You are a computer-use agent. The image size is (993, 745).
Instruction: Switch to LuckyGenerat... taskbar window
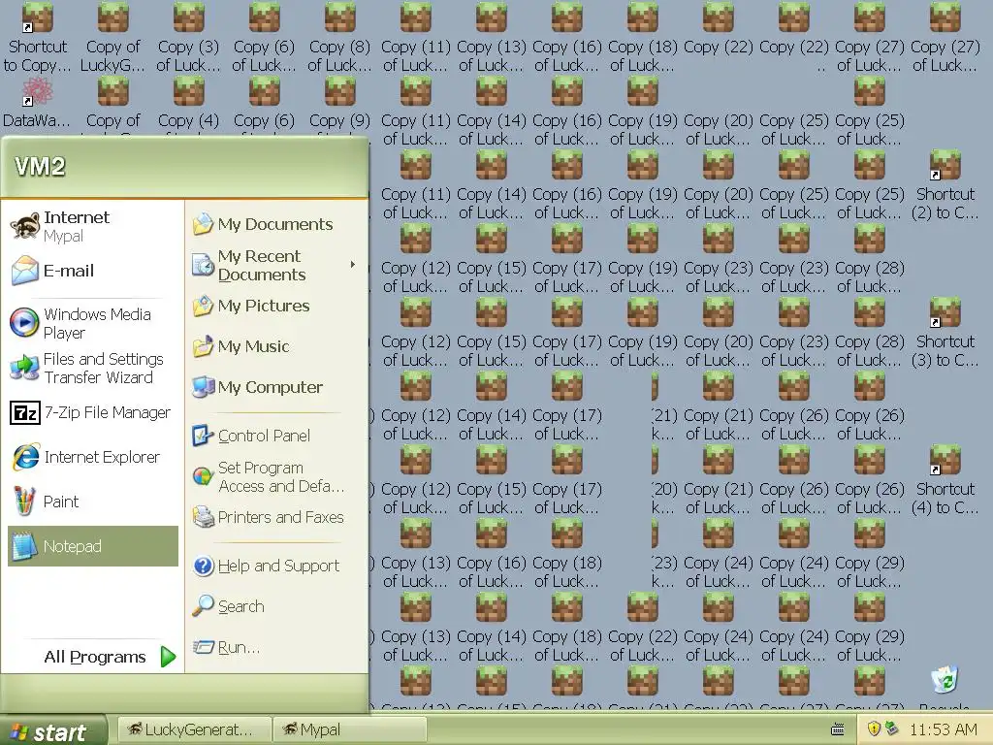[193, 729]
